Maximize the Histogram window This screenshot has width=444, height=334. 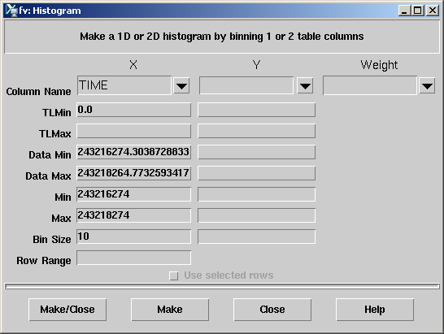[x=418, y=11]
